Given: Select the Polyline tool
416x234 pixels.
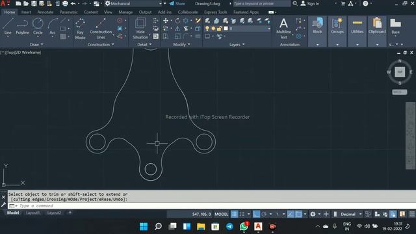Looking at the screenshot, I should click(x=22, y=27).
